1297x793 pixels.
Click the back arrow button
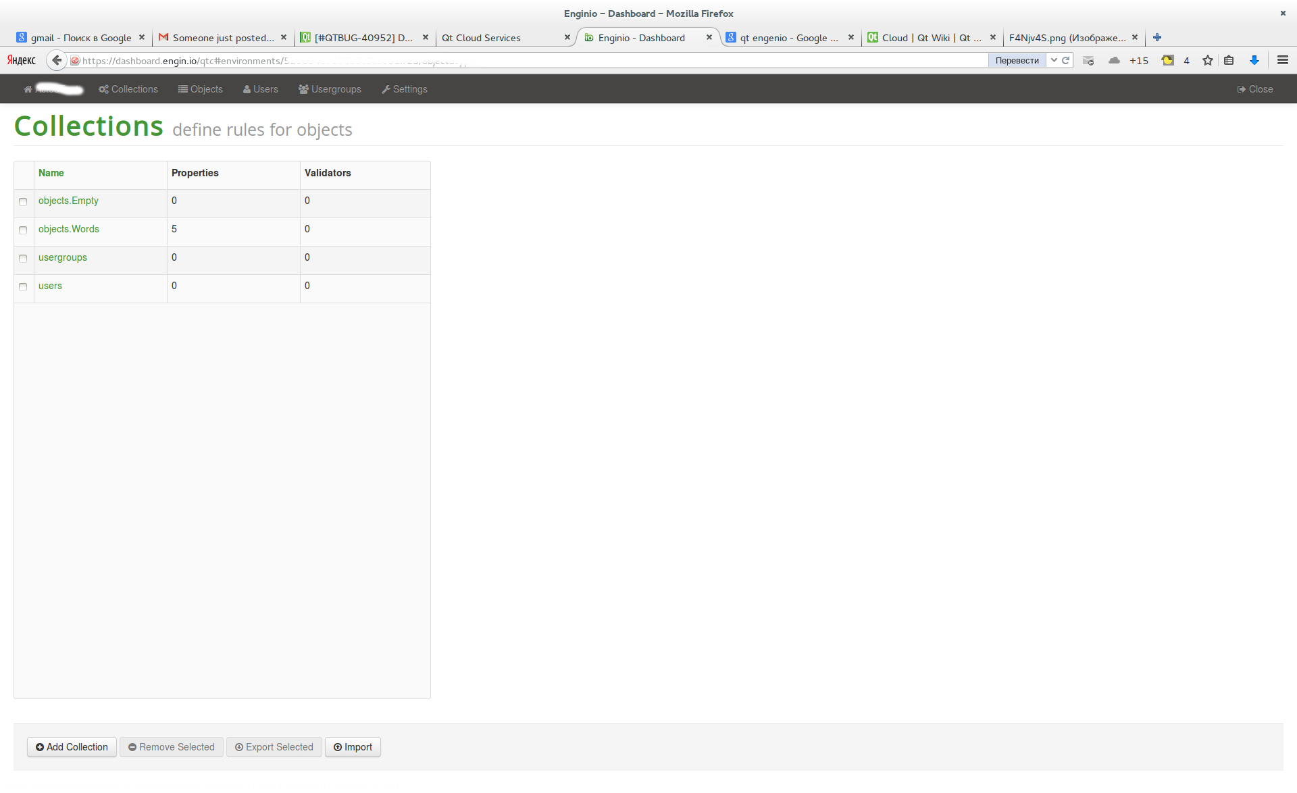coord(57,61)
